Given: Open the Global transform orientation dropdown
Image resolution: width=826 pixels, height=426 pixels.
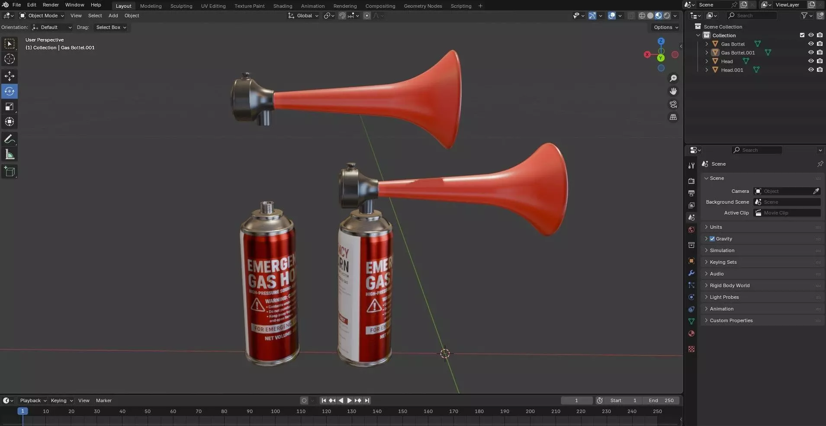Looking at the screenshot, I should pos(303,16).
